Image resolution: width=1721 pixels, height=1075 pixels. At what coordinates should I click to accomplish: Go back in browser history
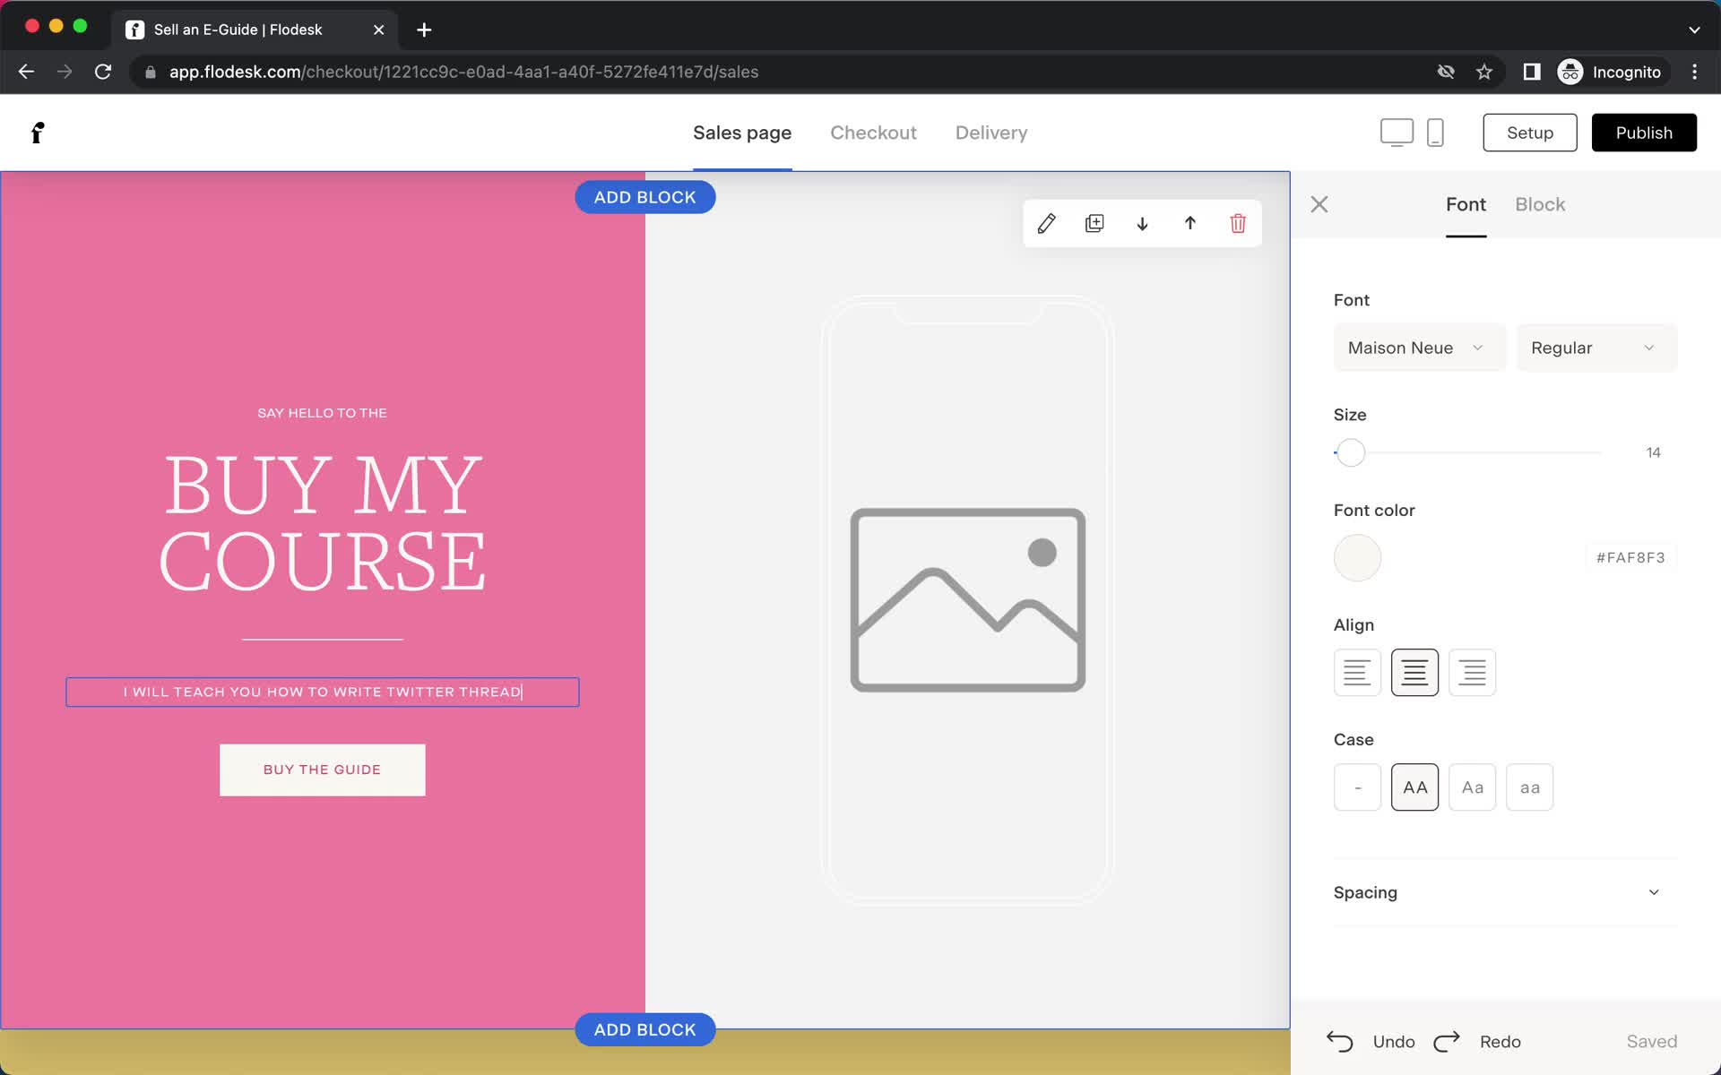[x=26, y=72]
